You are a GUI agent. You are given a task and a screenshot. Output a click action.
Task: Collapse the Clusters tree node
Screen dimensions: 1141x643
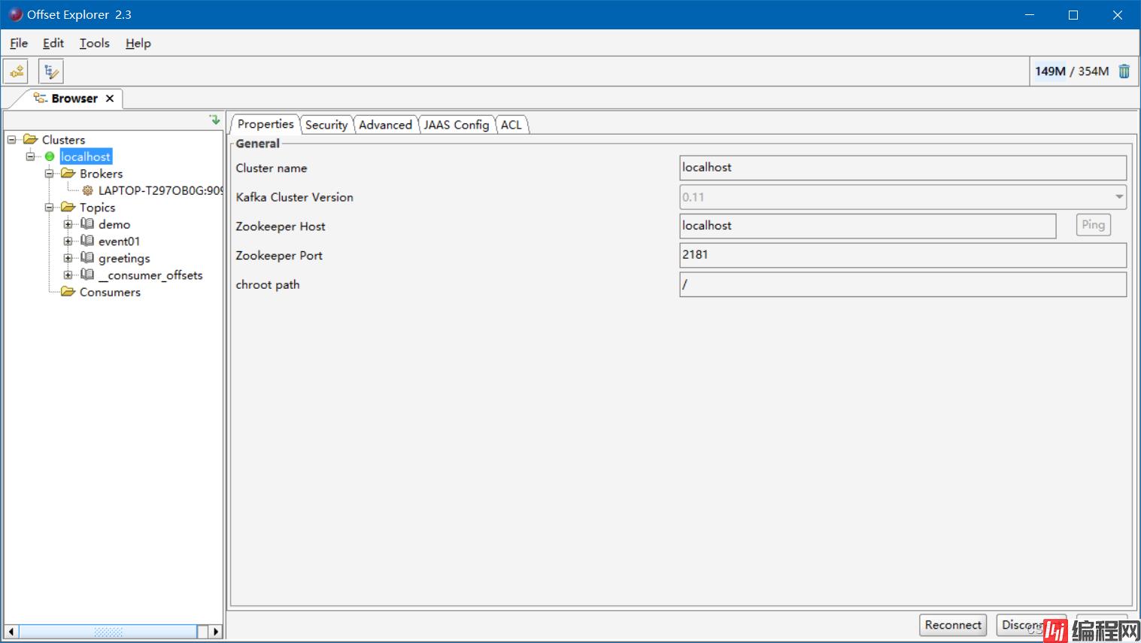click(x=11, y=139)
